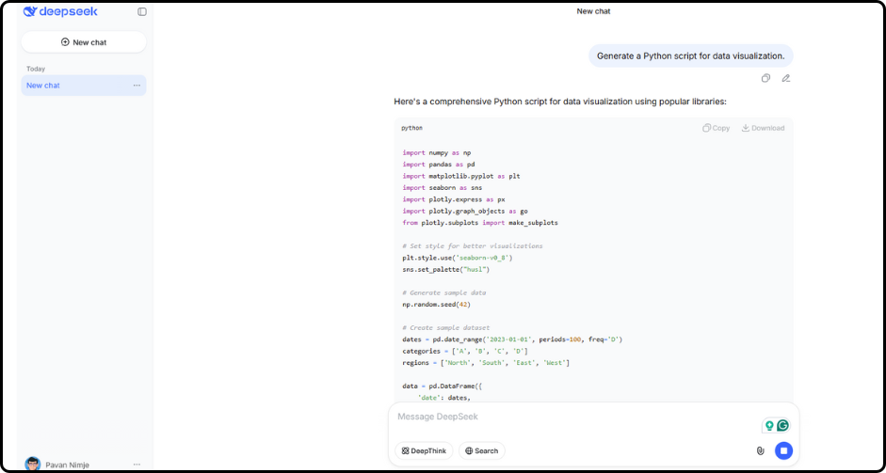This screenshot has height=473, width=886.
Task: Click the 'Today' section label
Action: pyautogui.click(x=36, y=69)
